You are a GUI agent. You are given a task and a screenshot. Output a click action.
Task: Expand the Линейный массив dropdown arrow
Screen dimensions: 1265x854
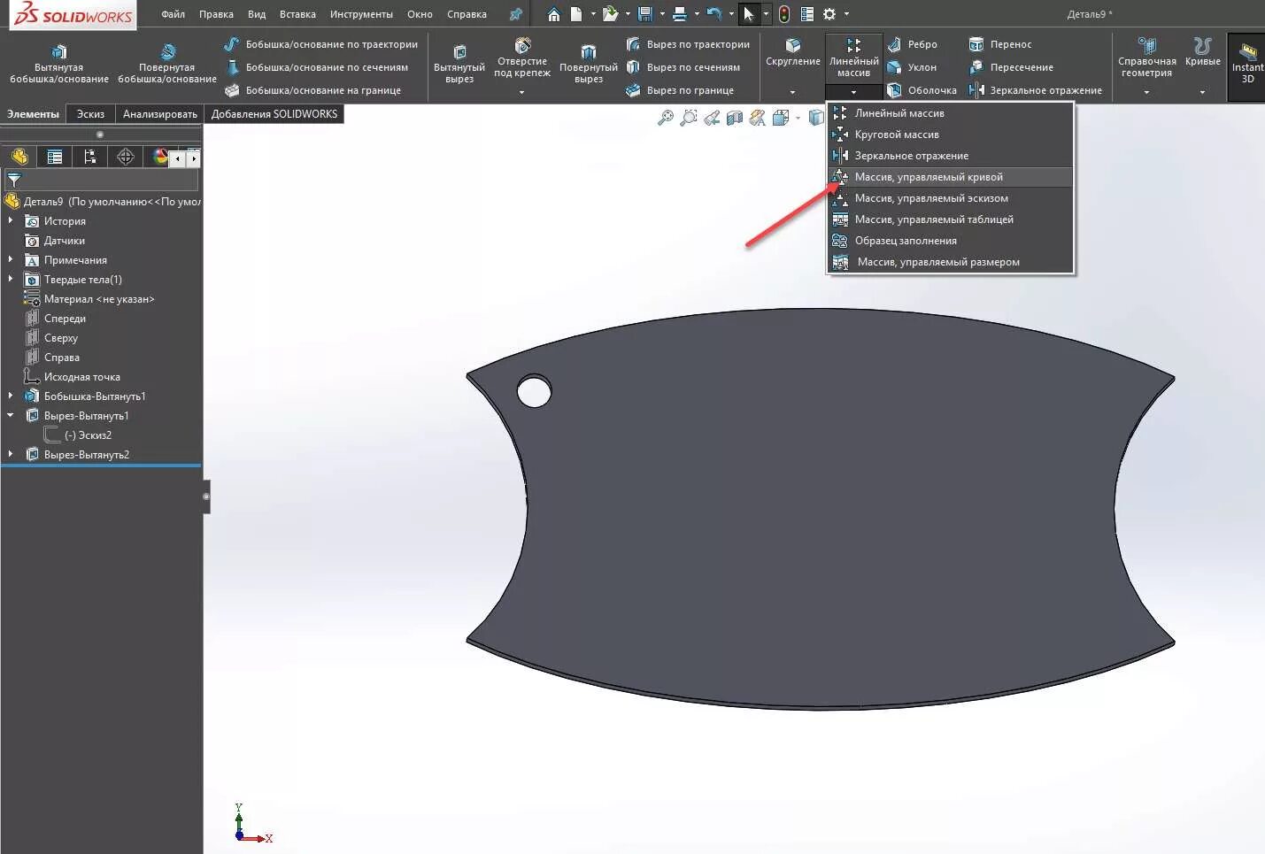pyautogui.click(x=853, y=92)
